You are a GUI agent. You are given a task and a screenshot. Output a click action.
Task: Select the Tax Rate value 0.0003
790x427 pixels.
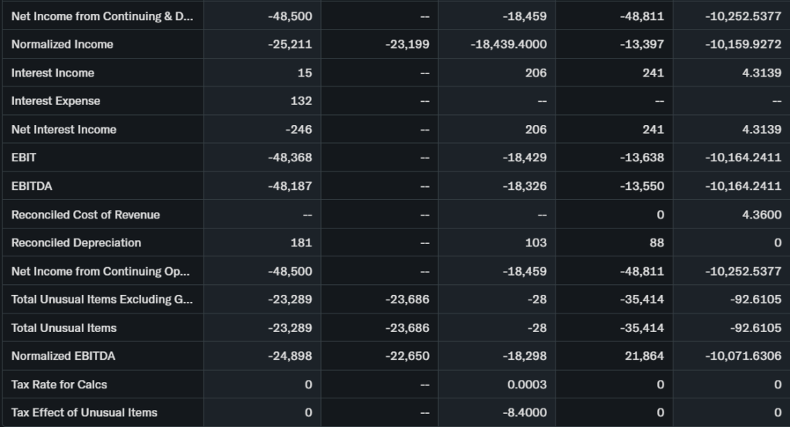pyautogui.click(x=527, y=385)
